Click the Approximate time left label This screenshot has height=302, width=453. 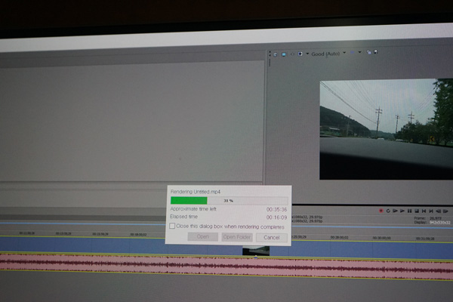click(x=193, y=208)
